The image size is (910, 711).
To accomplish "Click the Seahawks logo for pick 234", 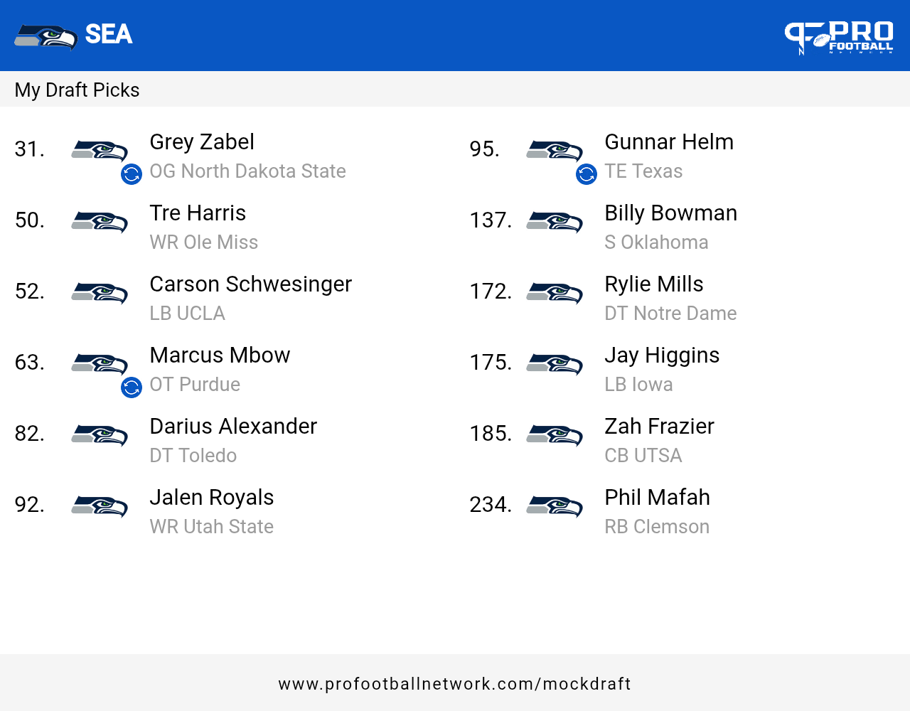I will (x=555, y=506).
